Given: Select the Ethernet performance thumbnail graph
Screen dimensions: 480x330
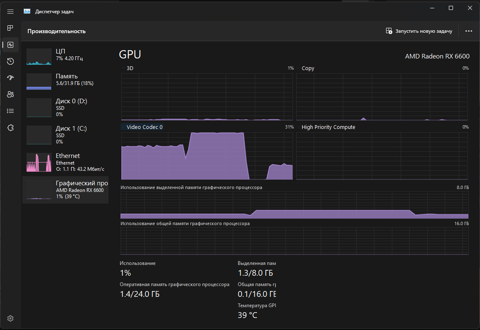Looking at the screenshot, I should pyautogui.click(x=39, y=162).
